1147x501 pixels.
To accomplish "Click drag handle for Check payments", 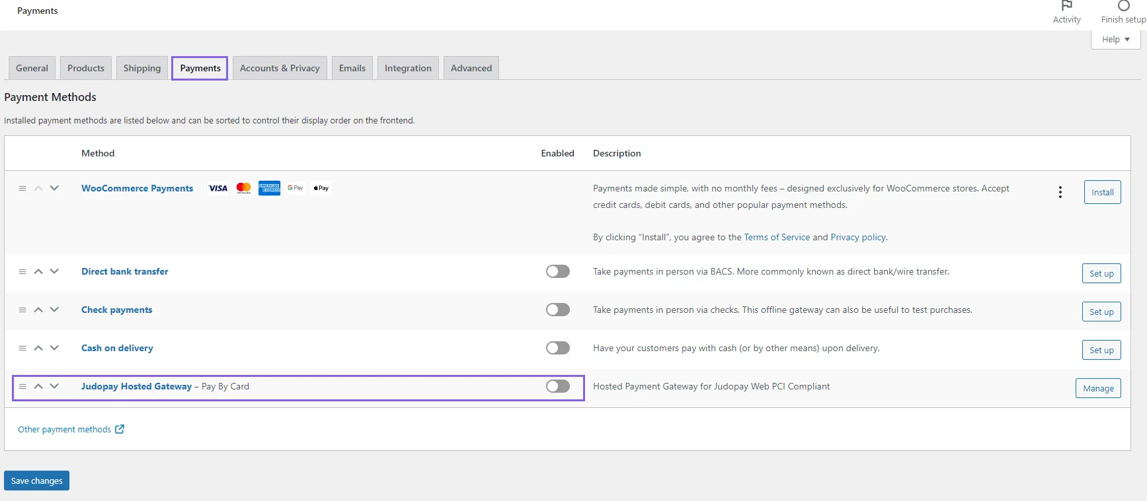I will pyautogui.click(x=22, y=310).
